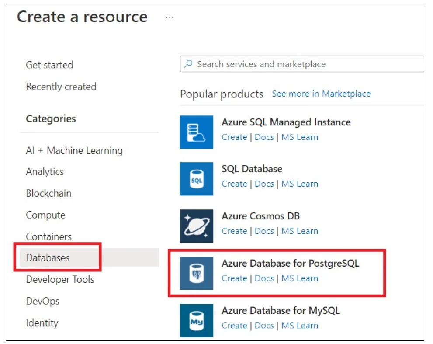The image size is (433, 344).
Task: Click Create under Azure Database for PostgreSQL
Action: [x=234, y=278]
